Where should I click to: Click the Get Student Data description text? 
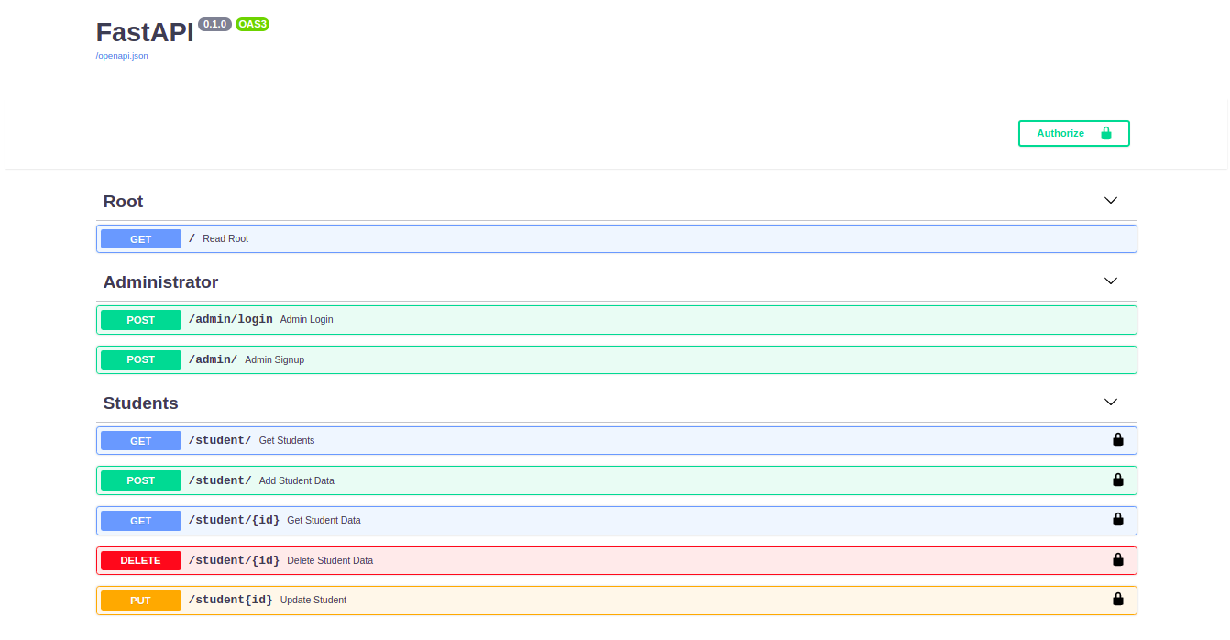pyautogui.click(x=324, y=521)
